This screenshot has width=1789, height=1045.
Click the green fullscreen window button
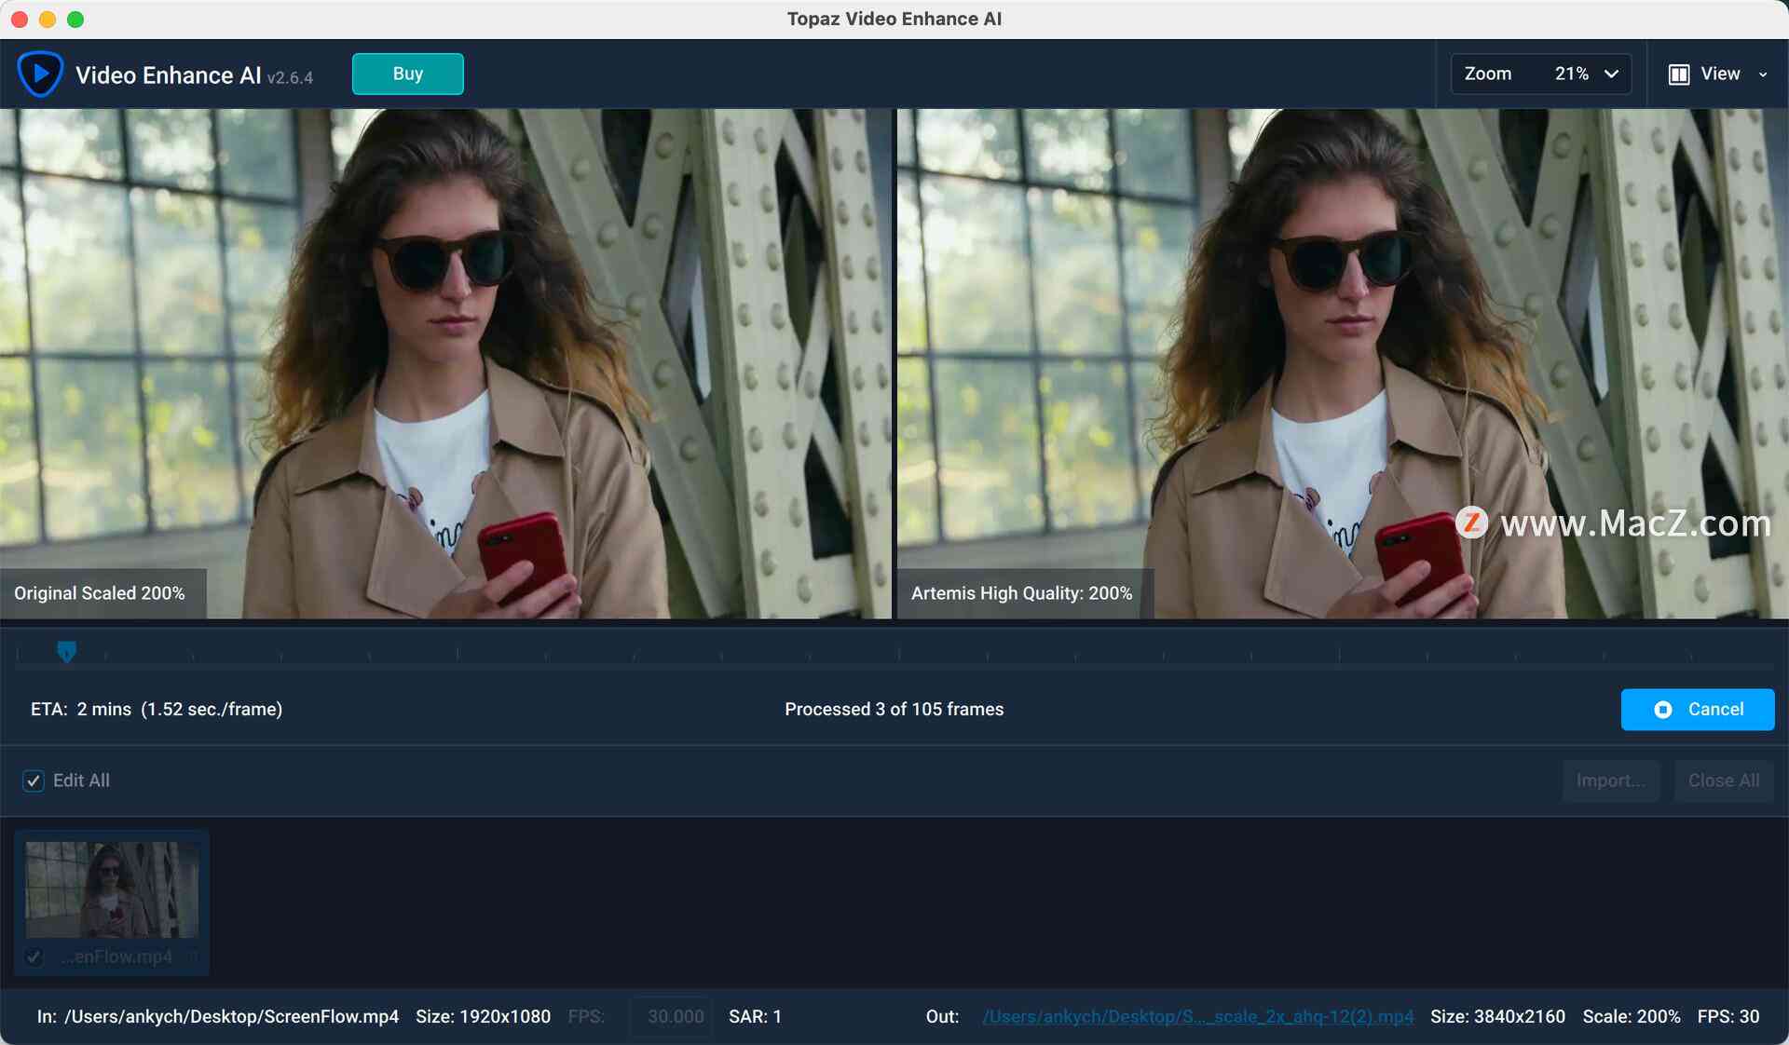click(75, 19)
